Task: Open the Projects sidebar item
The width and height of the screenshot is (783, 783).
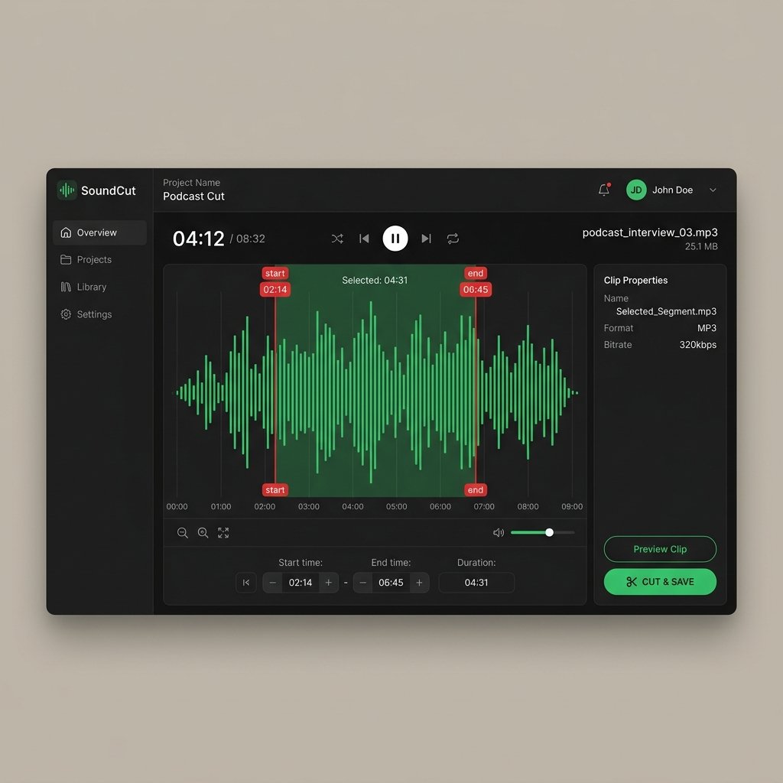Action: [x=99, y=260]
